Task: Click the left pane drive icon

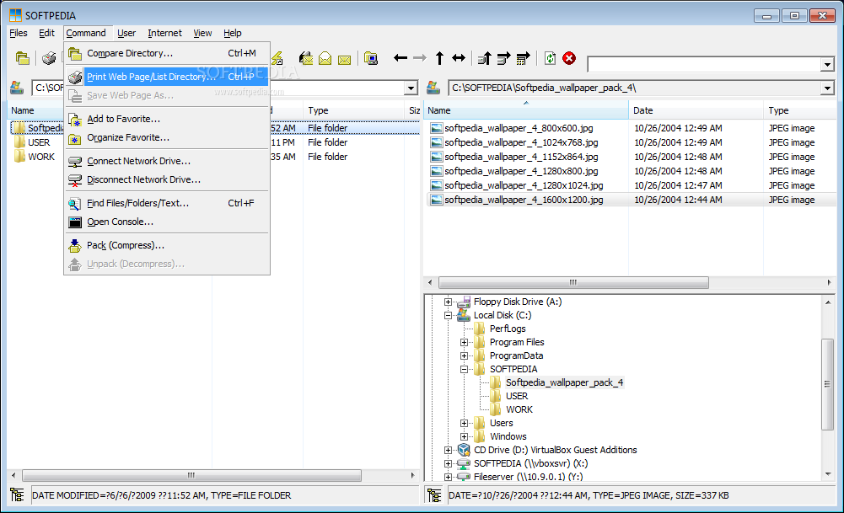Action: coord(17,88)
